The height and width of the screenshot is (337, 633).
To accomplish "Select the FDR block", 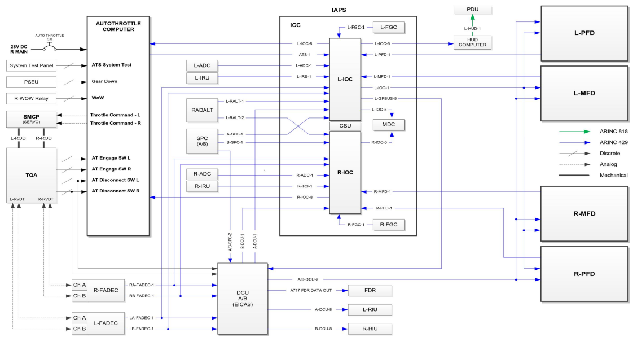I will click(x=370, y=291).
